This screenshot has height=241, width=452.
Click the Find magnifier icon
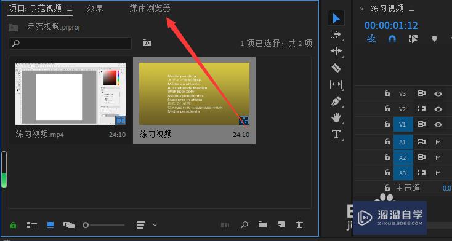click(x=244, y=225)
